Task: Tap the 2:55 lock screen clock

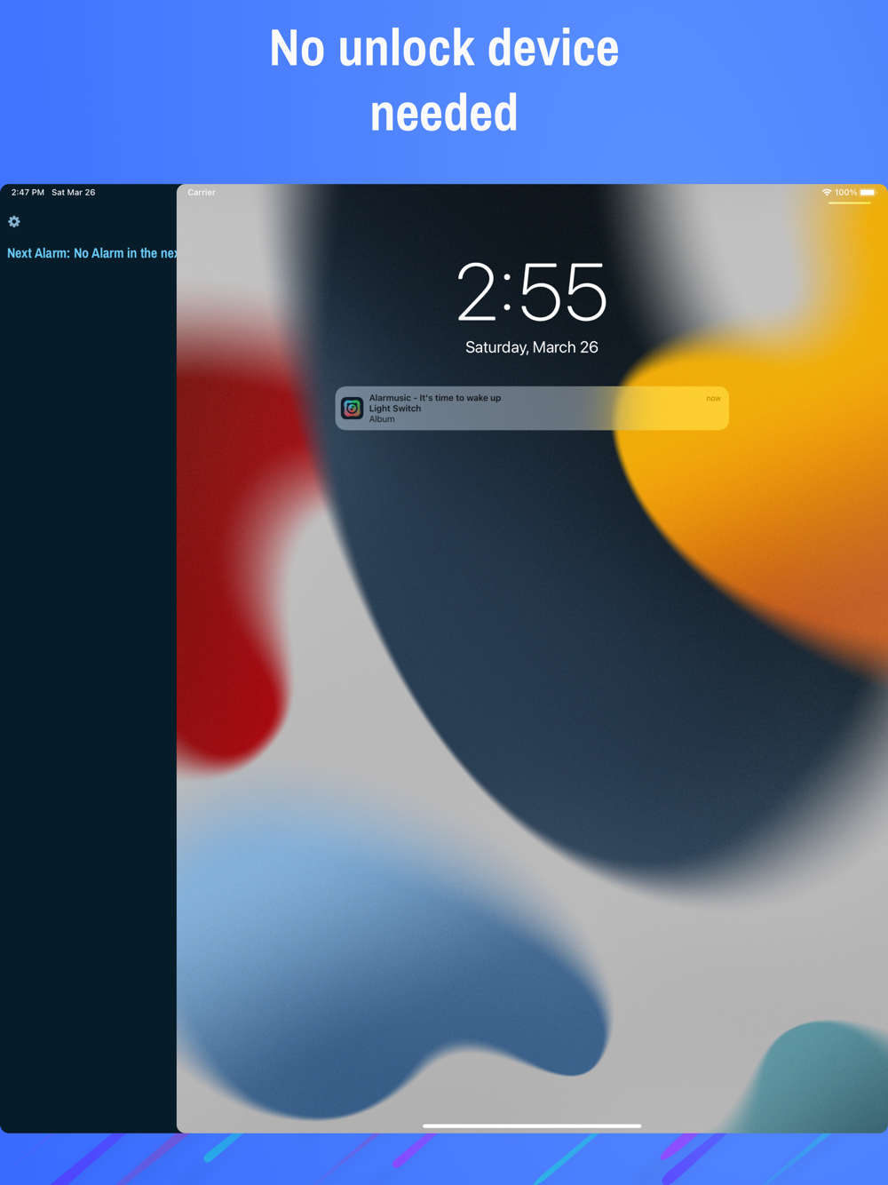Action: pos(532,292)
